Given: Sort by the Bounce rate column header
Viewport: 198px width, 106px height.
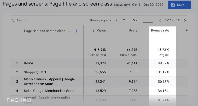Looking at the screenshot, I should point(160,31).
